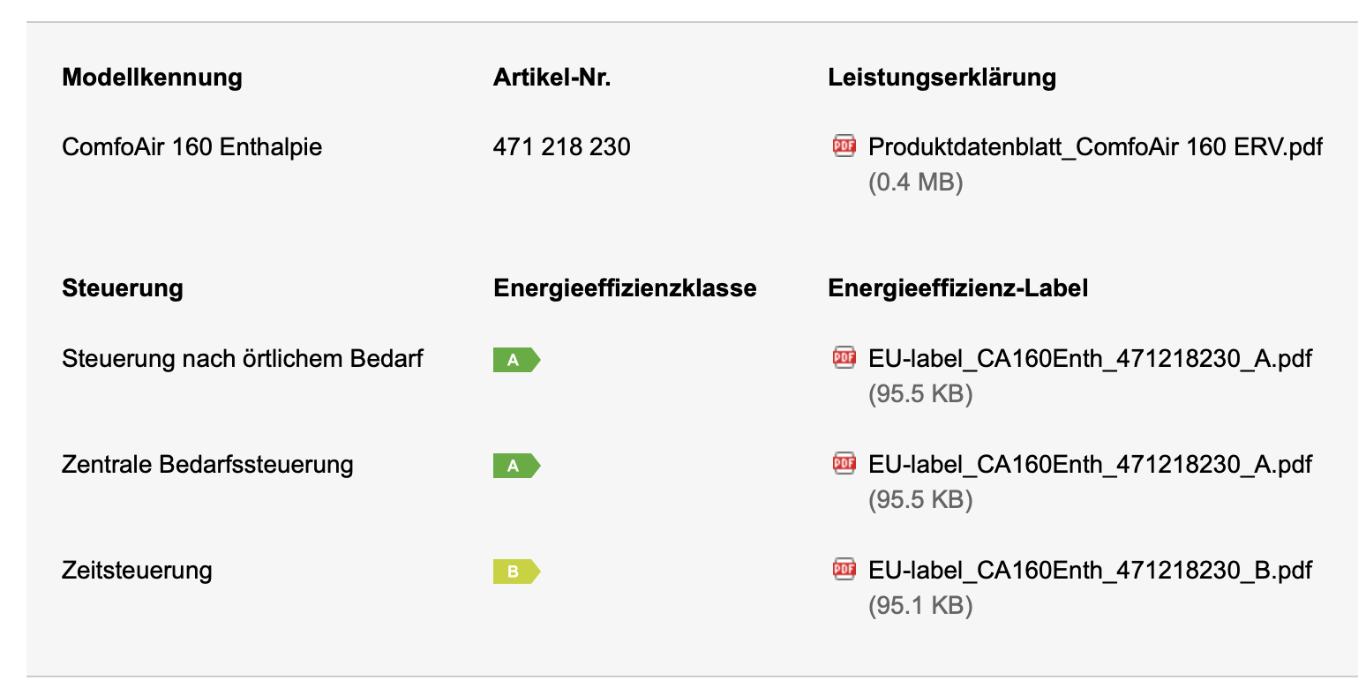This screenshot has height=695, width=1366.
Task: Open EU-label A.pdf link for Zentrale Bedarfssteuerung
Action: click(x=1090, y=464)
